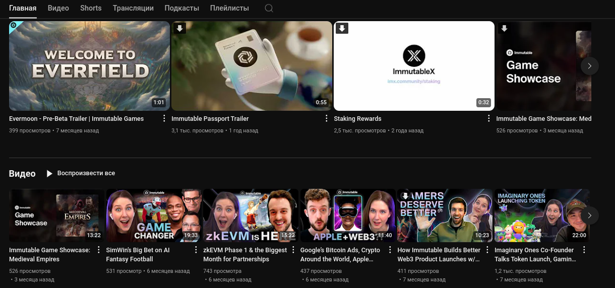615x288 pixels.
Task: Click the channel search magnifier icon
Action: coord(269,8)
